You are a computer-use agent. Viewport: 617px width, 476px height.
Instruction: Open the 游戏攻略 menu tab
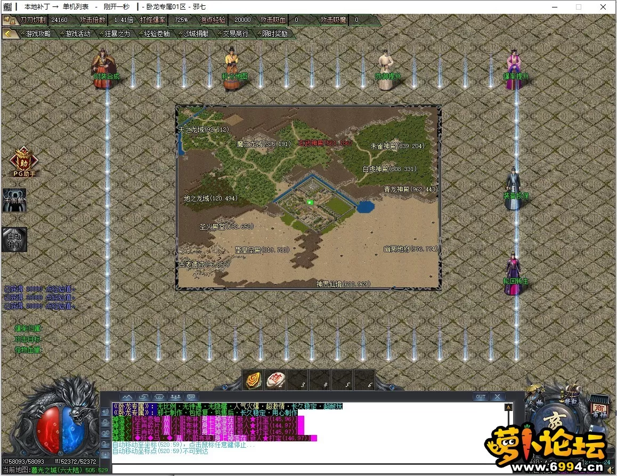tap(38, 34)
